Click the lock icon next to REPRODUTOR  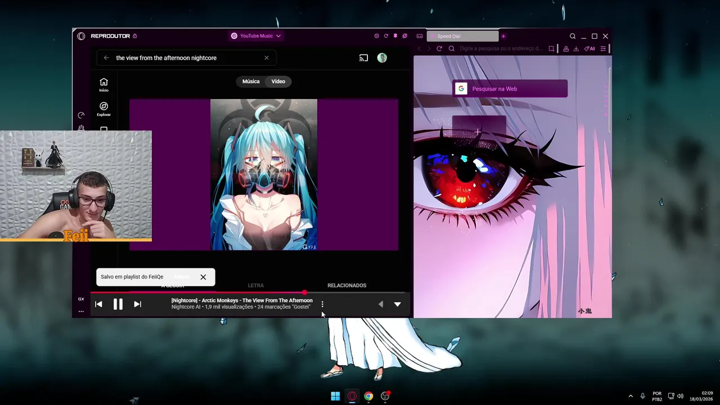tap(135, 36)
